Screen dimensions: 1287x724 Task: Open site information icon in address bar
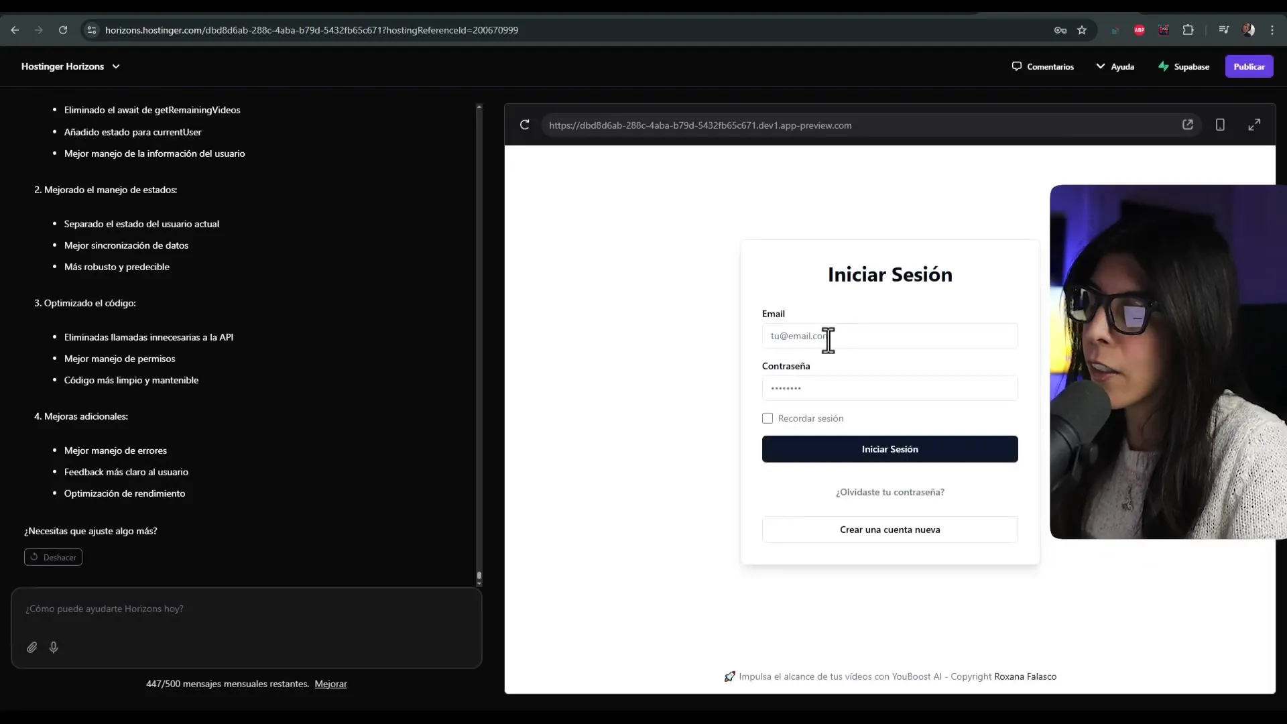(x=92, y=30)
